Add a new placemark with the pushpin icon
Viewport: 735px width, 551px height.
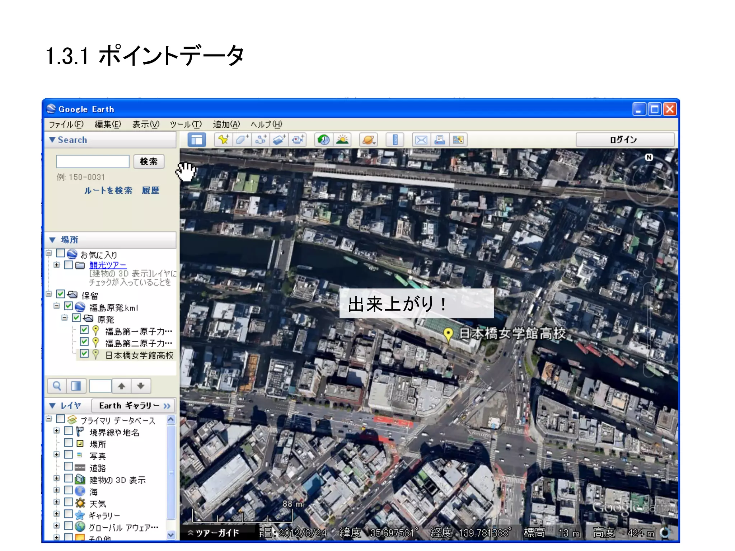[223, 140]
